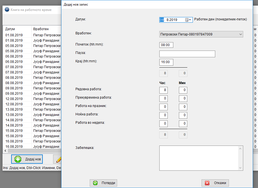The image size is (258, 188).
Task: Click in the Забелешка notes text area
Action: 198,158
